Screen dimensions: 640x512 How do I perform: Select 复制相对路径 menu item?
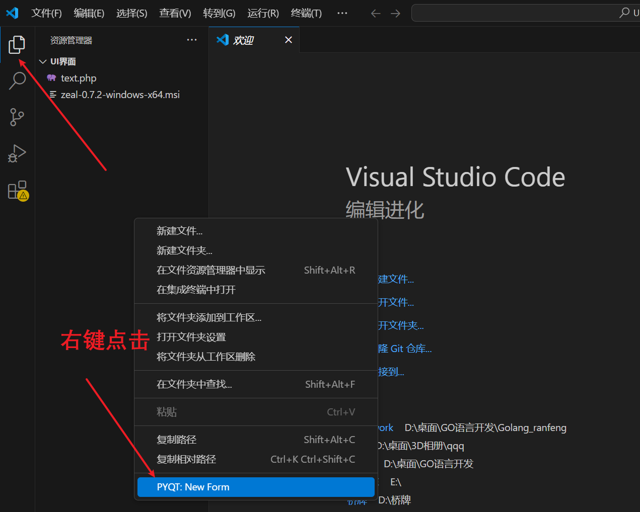click(x=256, y=459)
